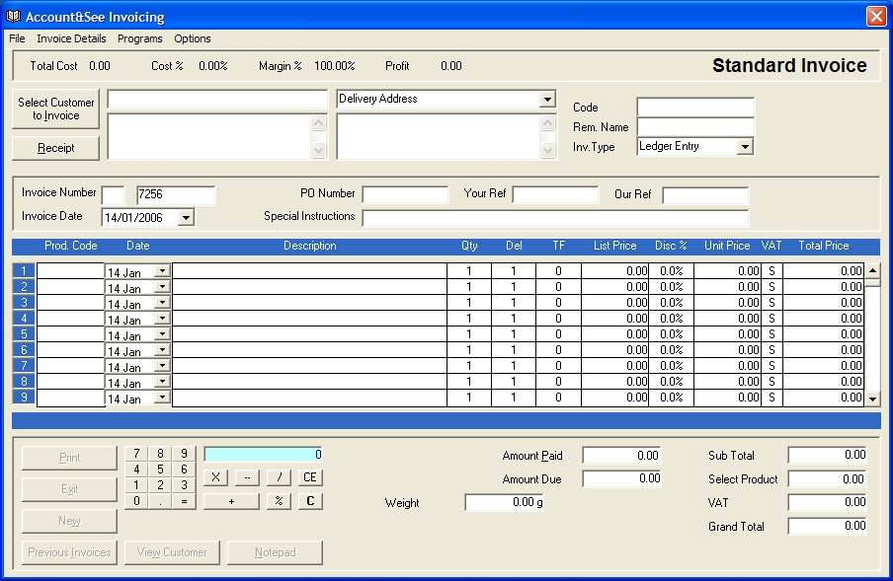Image resolution: width=893 pixels, height=581 pixels.
Task: Click the Account&See book icon in title bar
Action: coord(13,17)
